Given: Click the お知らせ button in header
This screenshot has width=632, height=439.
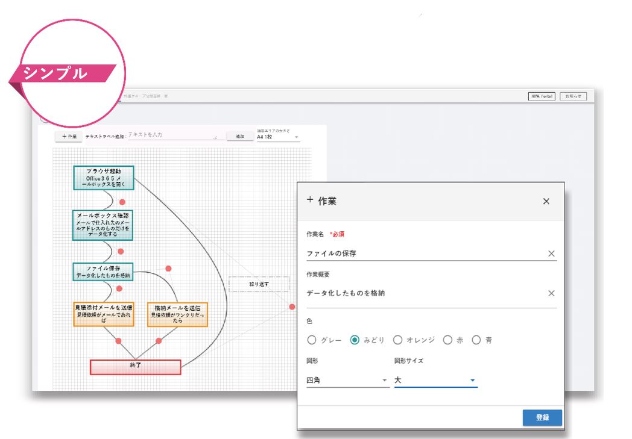Looking at the screenshot, I should [573, 96].
